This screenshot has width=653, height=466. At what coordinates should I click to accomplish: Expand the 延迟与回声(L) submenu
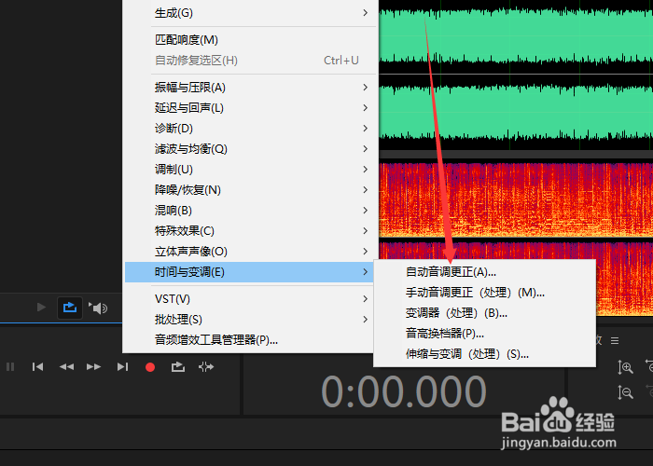[x=250, y=108]
